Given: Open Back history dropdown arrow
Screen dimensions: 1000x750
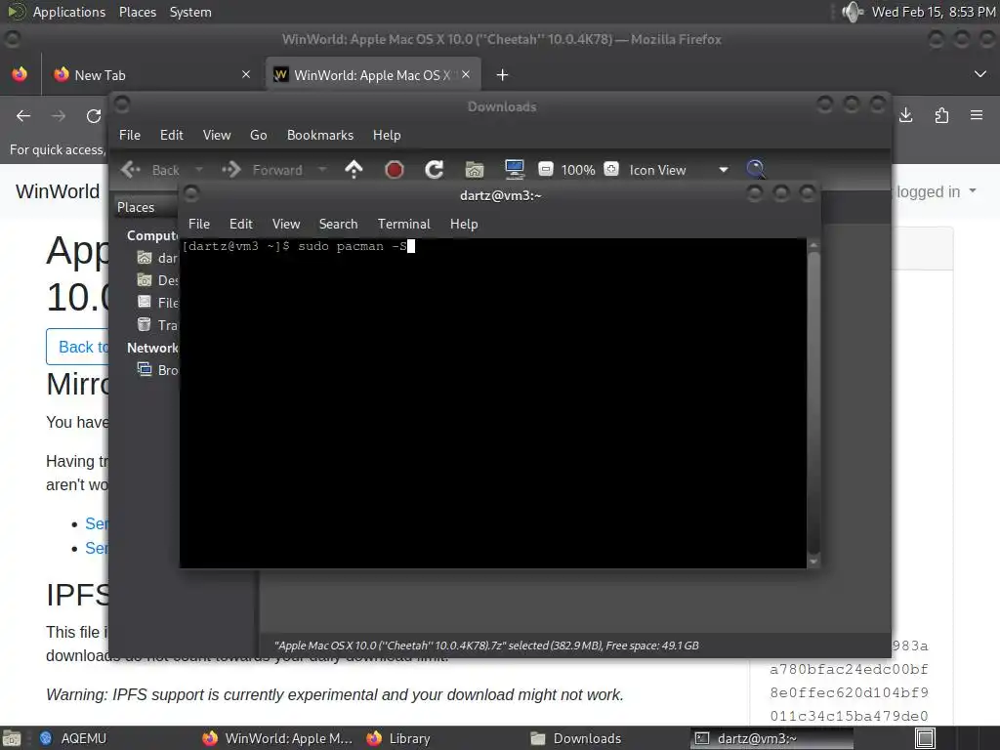Looking at the screenshot, I should [x=199, y=170].
